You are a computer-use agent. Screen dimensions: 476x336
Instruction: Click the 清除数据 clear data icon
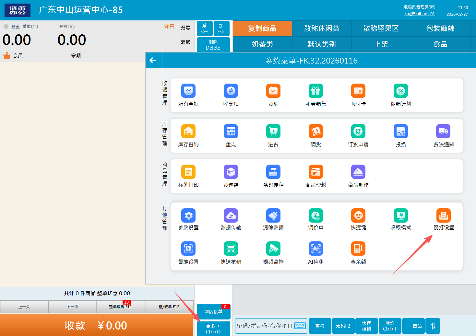(273, 216)
